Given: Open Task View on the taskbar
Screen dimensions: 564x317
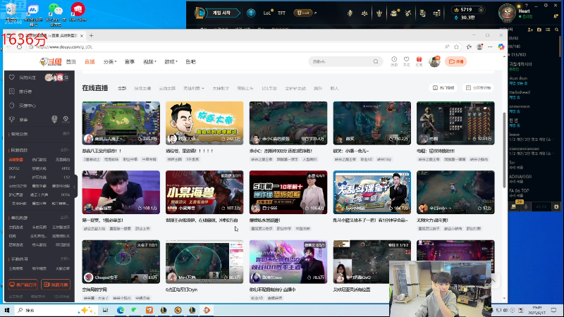Looking at the screenshot, I should tap(105, 310).
